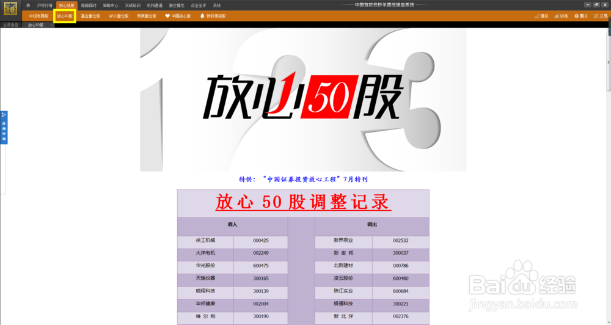The height and width of the screenshot is (325, 611).
Task: Select the 放心50股 submenu item
Action: point(65,16)
